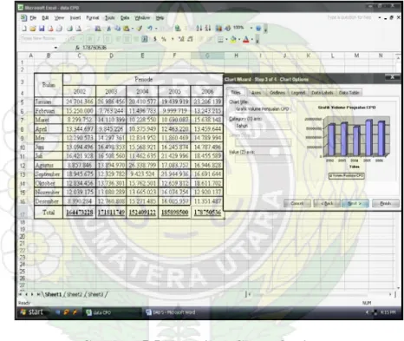Click the Sort Ascending icon
404x341 pixels.
pyautogui.click(x=199, y=29)
